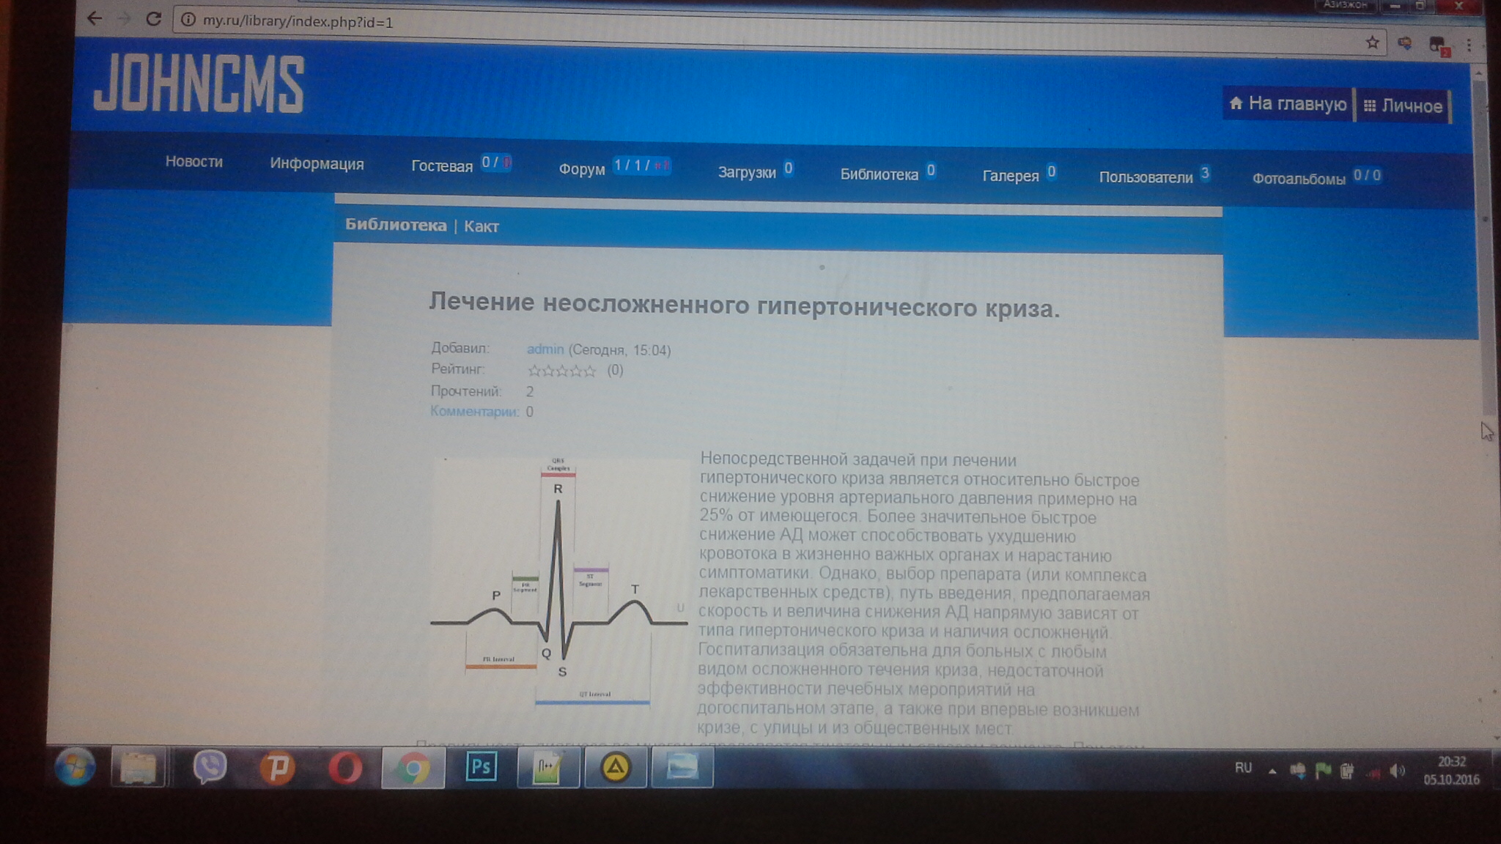The image size is (1501, 844).
Task: Bookmark page using star icon
Action: (1372, 42)
